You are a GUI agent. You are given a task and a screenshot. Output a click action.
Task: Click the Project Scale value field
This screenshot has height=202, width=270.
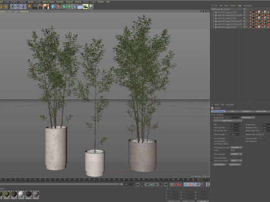point(235,118)
